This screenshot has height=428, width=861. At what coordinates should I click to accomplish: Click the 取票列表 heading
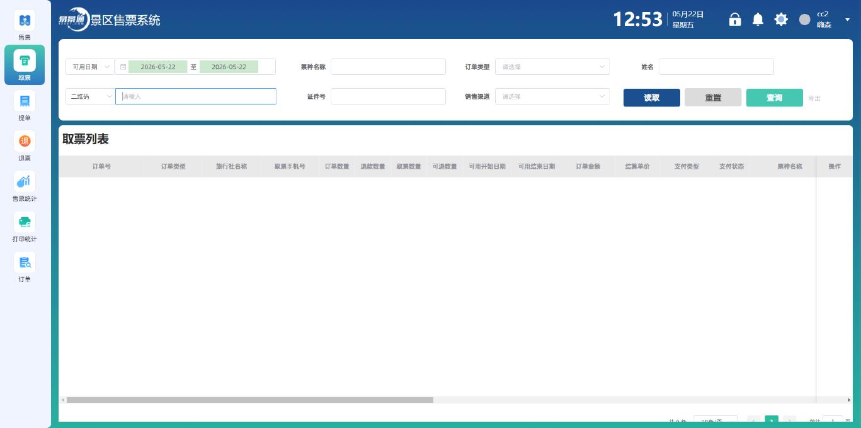[86, 140]
